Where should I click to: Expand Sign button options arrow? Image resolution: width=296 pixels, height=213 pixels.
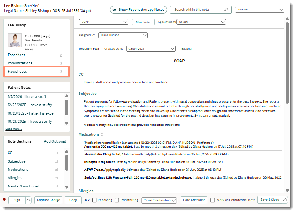[28, 200]
